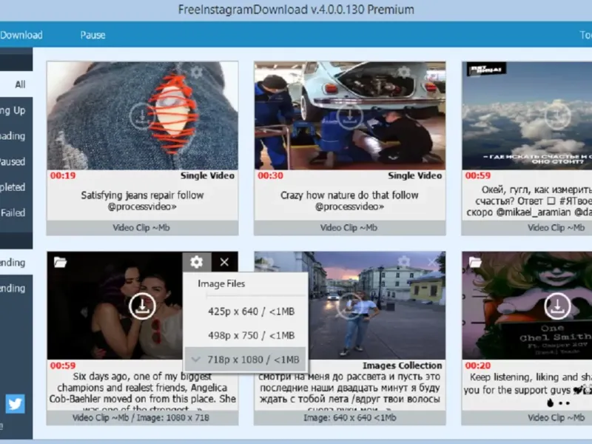Click the Twitter bird icon in sidebar

coord(15,403)
